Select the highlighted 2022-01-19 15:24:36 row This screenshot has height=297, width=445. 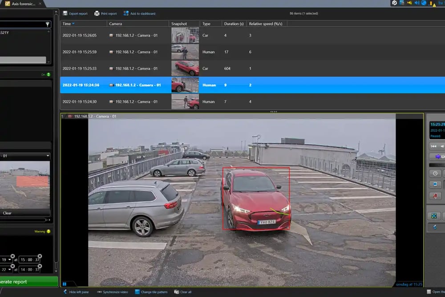[253, 85]
